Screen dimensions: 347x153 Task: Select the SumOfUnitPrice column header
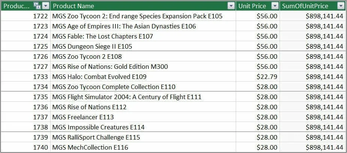305,6
